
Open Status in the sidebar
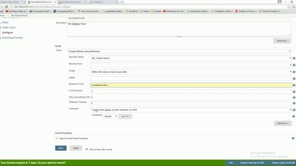point(5,23)
